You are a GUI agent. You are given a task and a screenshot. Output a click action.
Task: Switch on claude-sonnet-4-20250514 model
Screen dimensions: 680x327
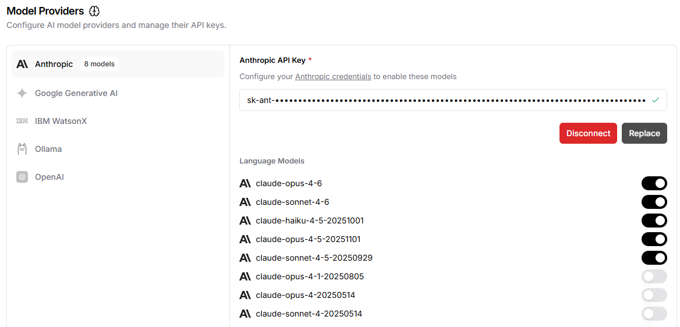point(654,314)
